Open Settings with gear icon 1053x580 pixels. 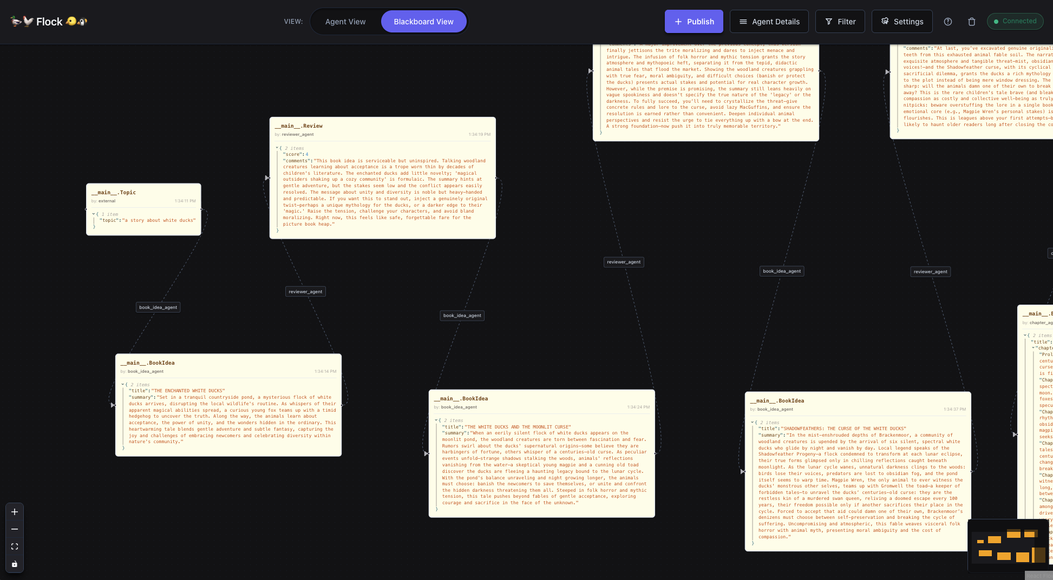(901, 22)
